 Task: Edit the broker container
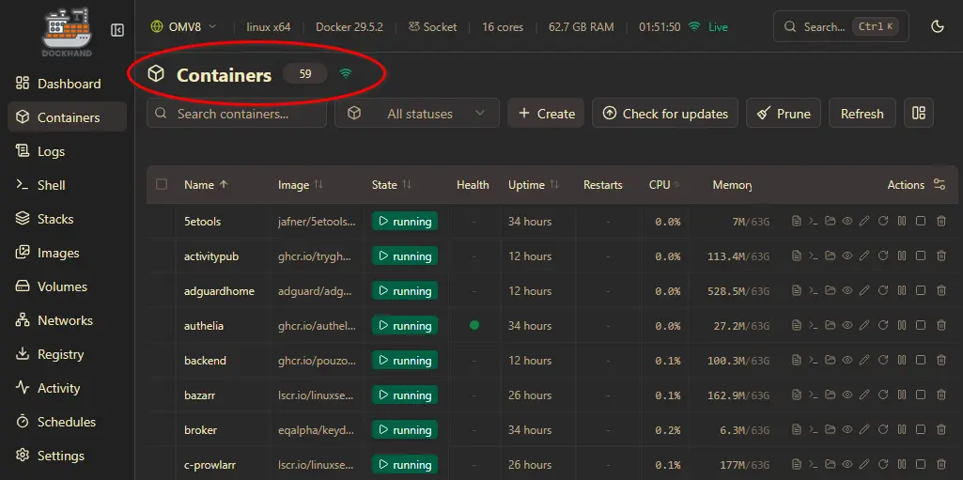tap(864, 429)
